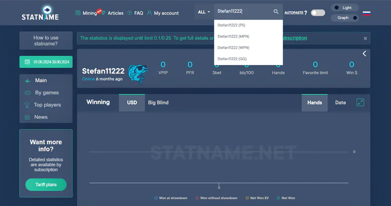Show chart by Hands tab

click(x=315, y=103)
